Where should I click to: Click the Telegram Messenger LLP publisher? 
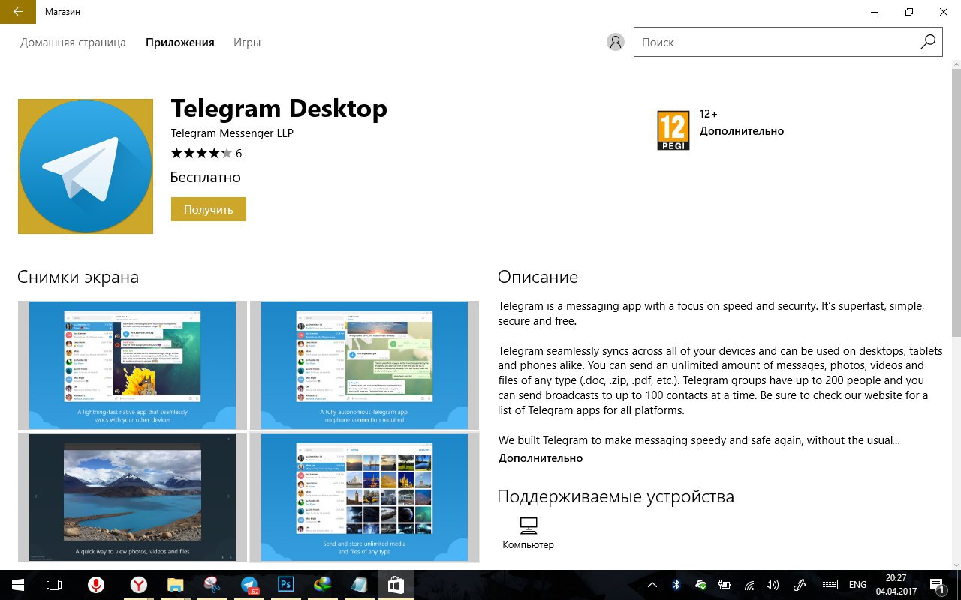pyautogui.click(x=232, y=133)
